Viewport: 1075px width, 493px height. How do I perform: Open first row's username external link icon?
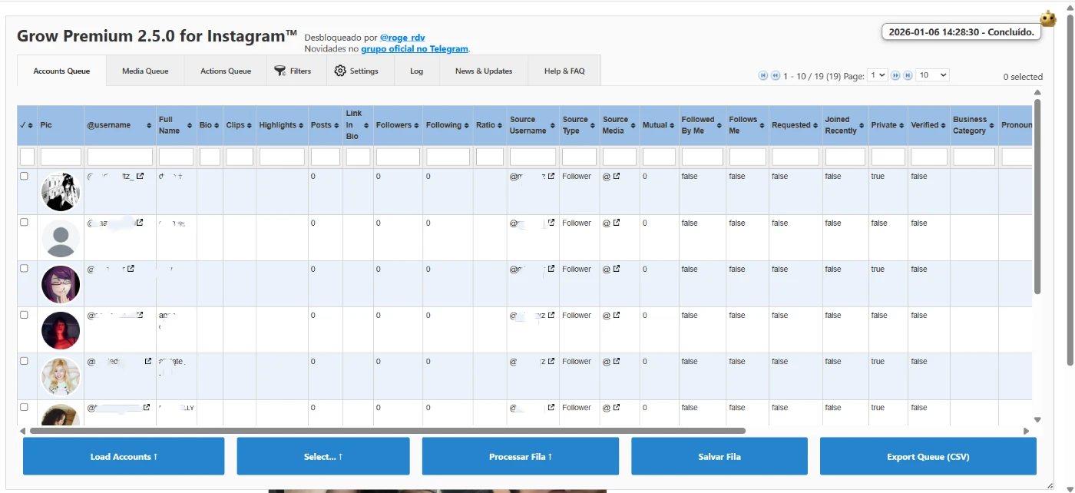coord(140,176)
